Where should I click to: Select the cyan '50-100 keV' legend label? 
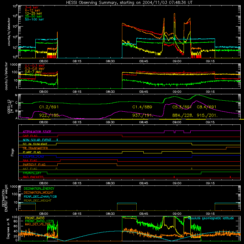pyautogui.click(x=34, y=20)
